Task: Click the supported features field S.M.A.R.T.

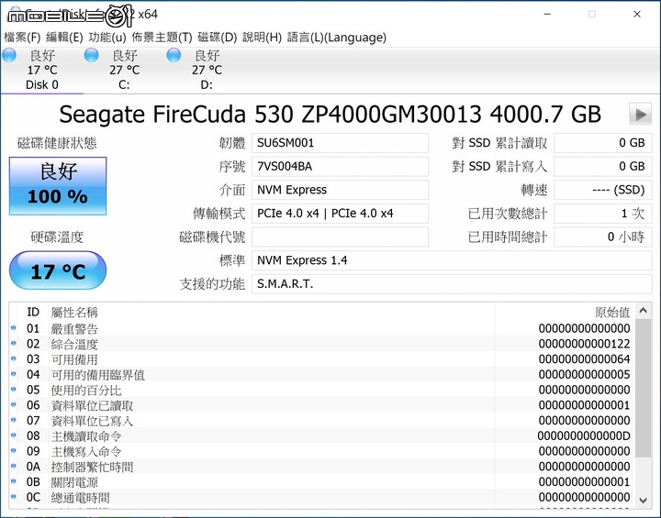Action: (x=452, y=284)
